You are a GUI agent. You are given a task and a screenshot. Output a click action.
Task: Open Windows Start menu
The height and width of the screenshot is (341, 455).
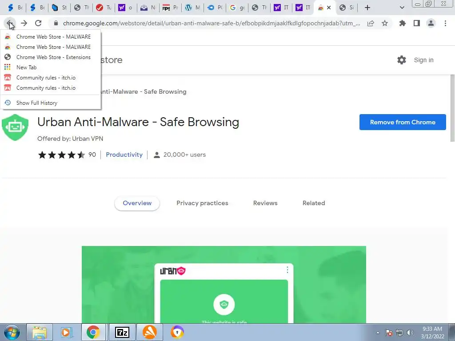(12, 332)
